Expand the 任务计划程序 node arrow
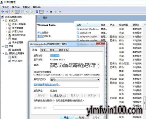The width and height of the screenshot is (146, 119). pos(6,24)
